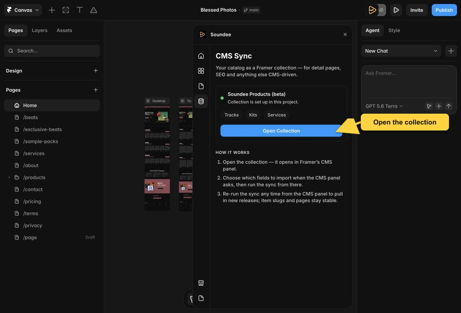Open the Soundee home icon
This screenshot has width=461, height=313.
201,56
